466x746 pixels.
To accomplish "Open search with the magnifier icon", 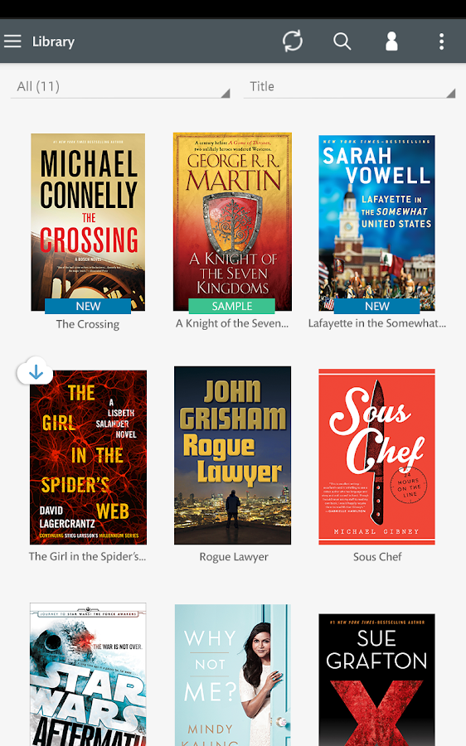I will coord(342,41).
